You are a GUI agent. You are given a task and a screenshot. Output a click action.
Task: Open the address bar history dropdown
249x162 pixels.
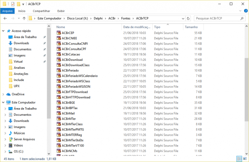click(183, 19)
